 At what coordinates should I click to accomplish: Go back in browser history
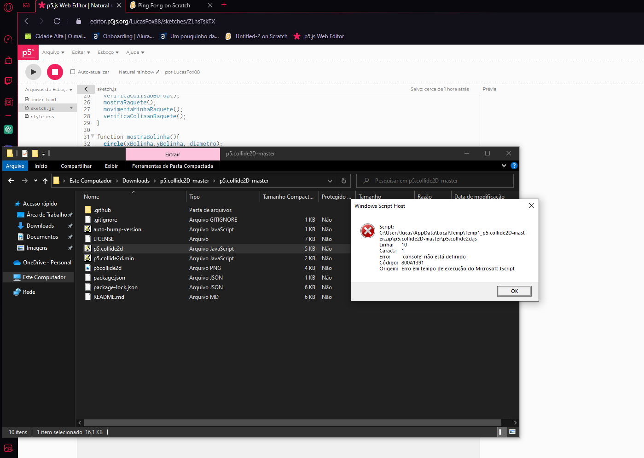26,21
